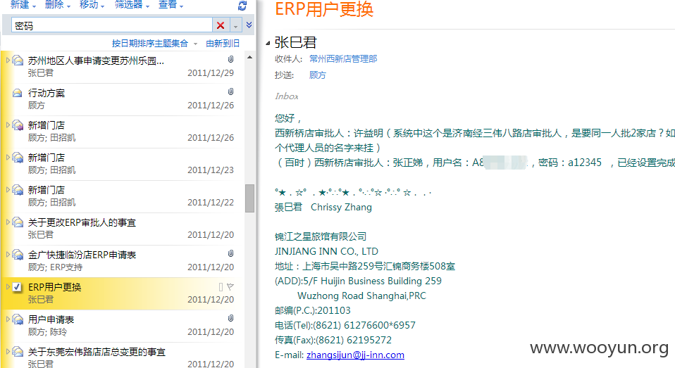Screen dimensions: 675x368
Task: Click envelope icon of 苏州地区人事申请变更 mail
Action: [x=18, y=61]
